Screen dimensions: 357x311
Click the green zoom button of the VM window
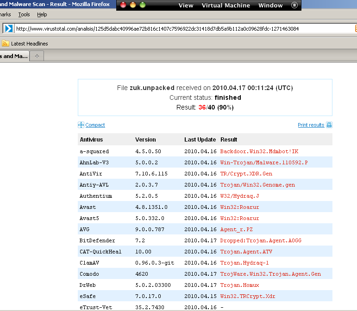point(143,5)
